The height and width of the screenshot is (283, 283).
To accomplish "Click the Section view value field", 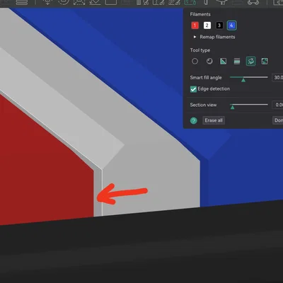I will tap(277, 105).
